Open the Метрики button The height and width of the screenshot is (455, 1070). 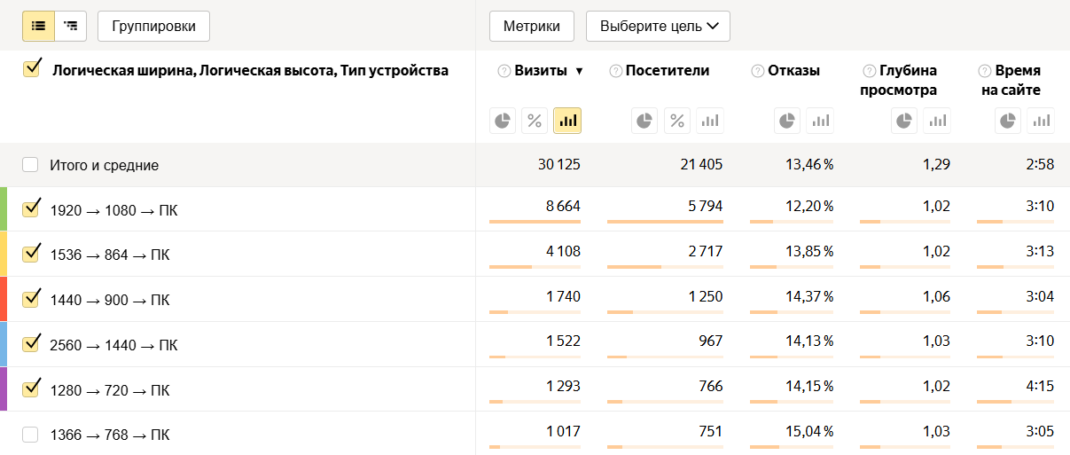pos(532,27)
